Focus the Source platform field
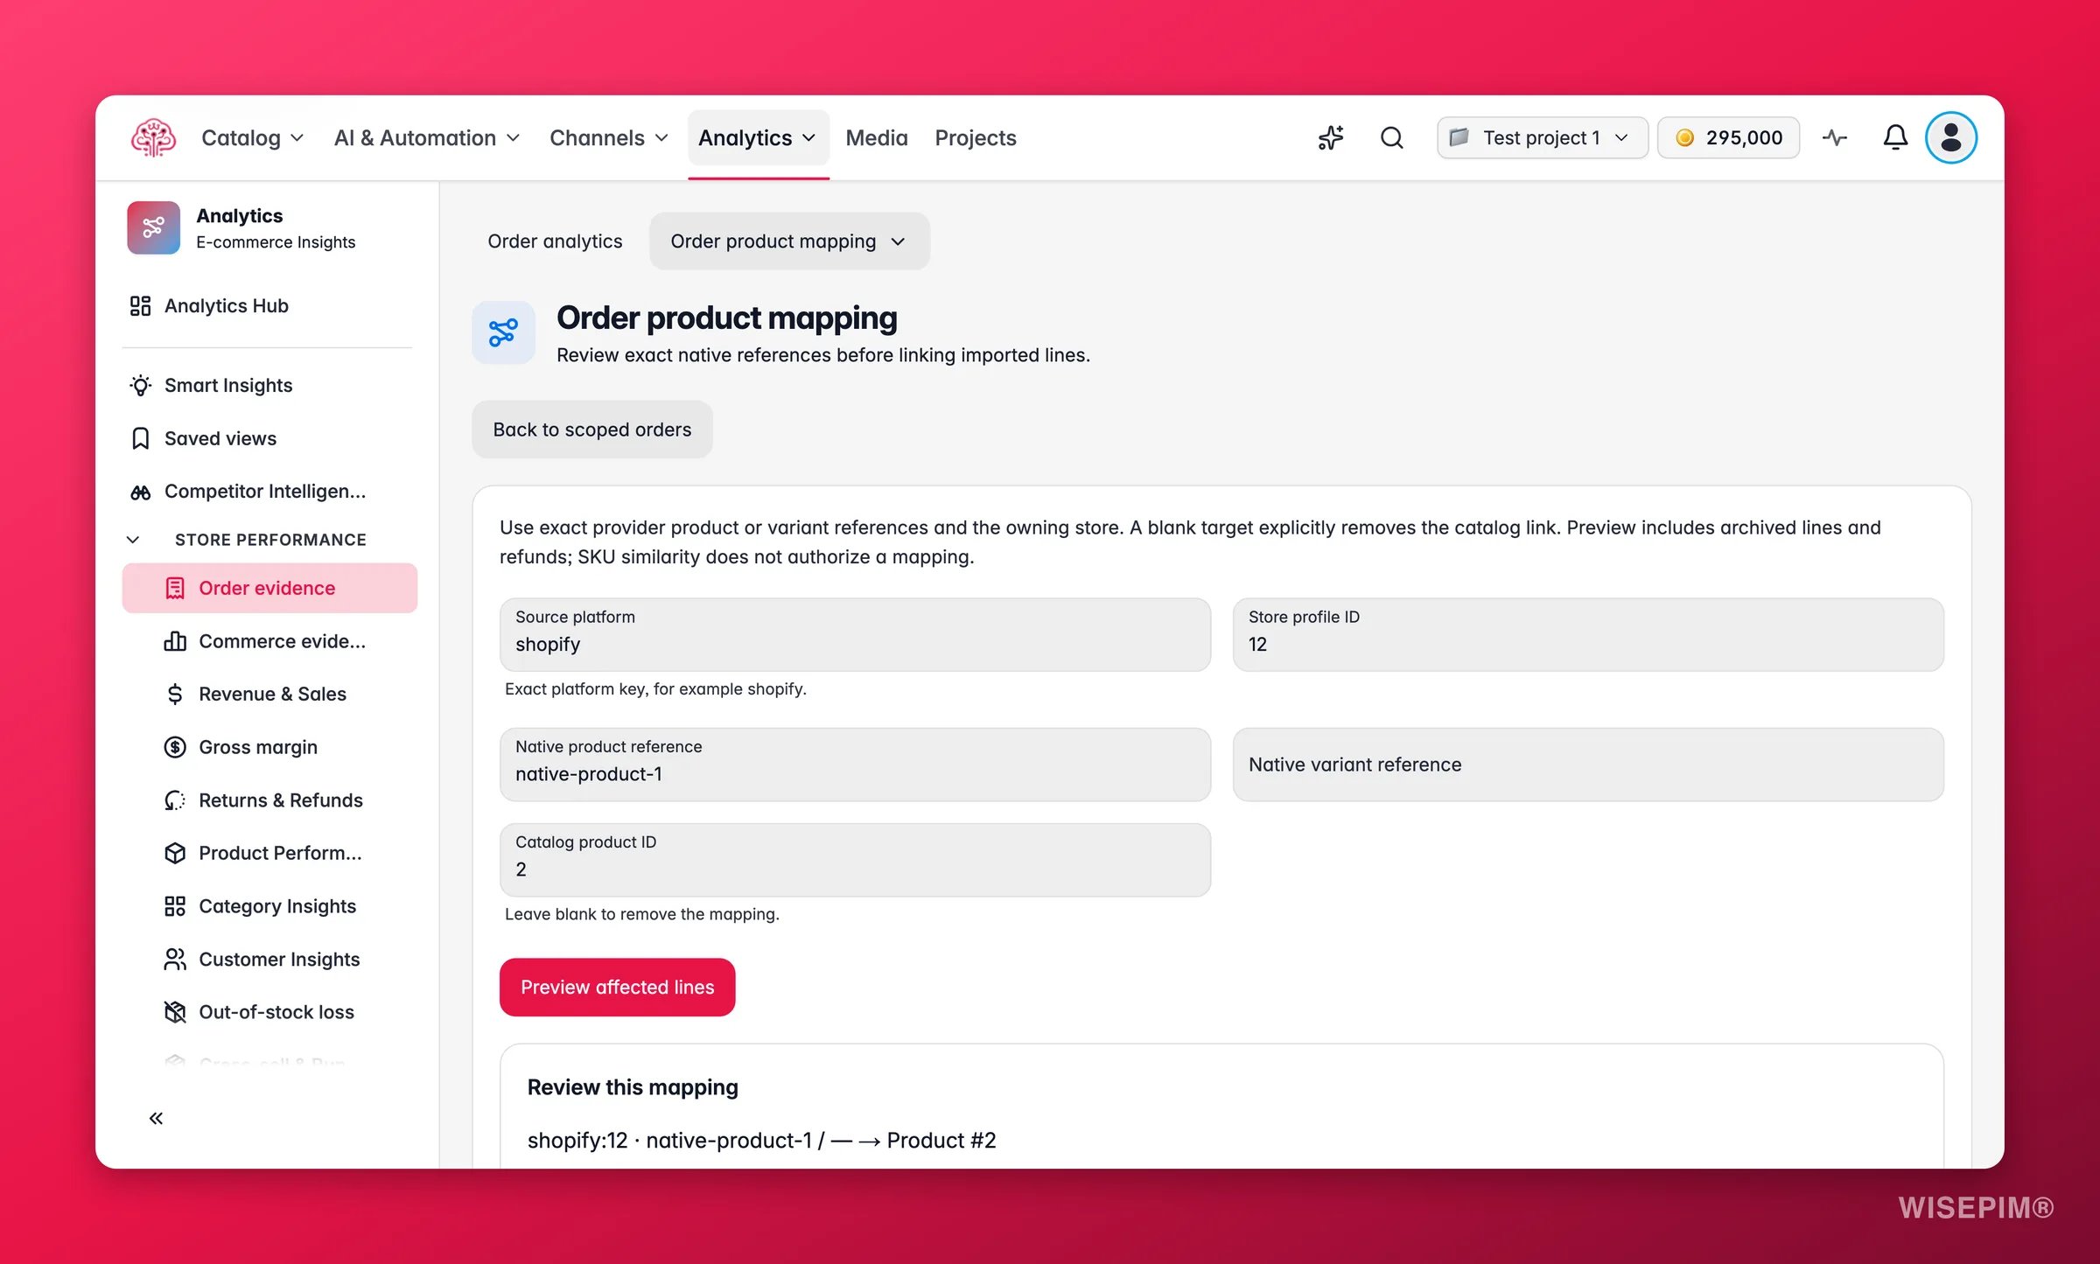 [855, 634]
